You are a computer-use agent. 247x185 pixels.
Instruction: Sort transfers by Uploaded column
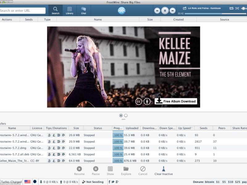132,128
